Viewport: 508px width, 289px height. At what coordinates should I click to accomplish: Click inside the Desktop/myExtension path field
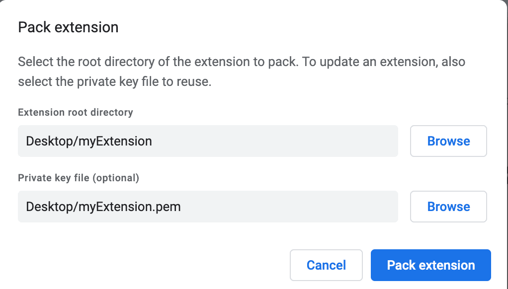click(x=208, y=141)
